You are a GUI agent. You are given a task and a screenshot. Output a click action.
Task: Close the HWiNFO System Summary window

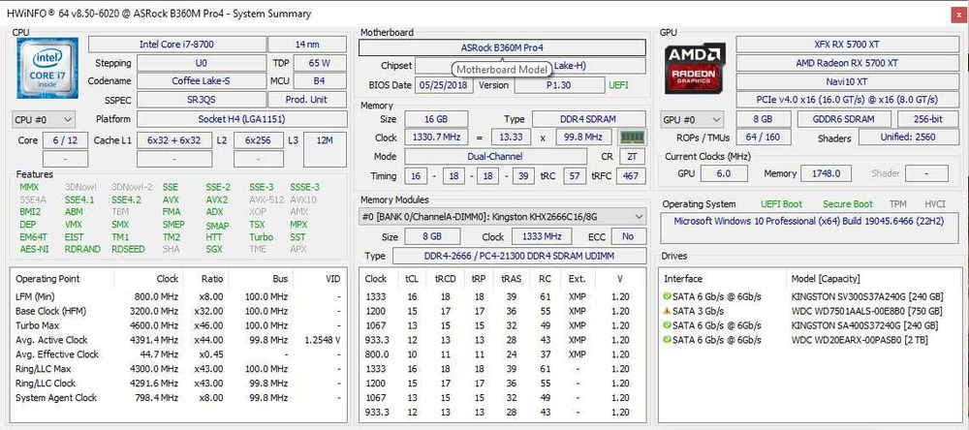(958, 14)
